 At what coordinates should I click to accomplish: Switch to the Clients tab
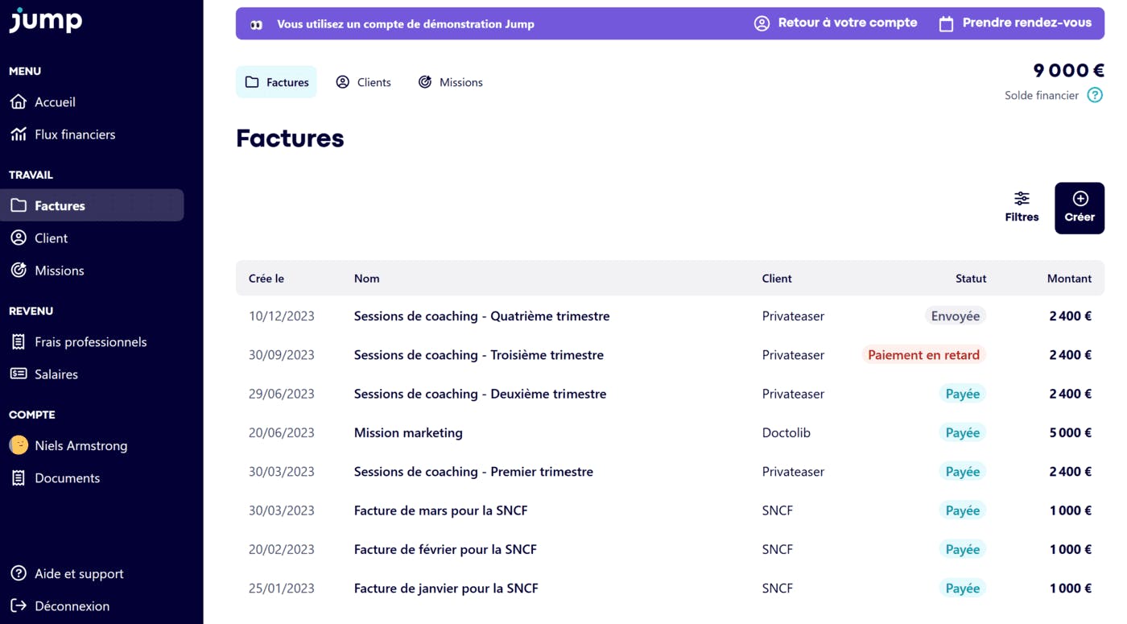tap(363, 82)
